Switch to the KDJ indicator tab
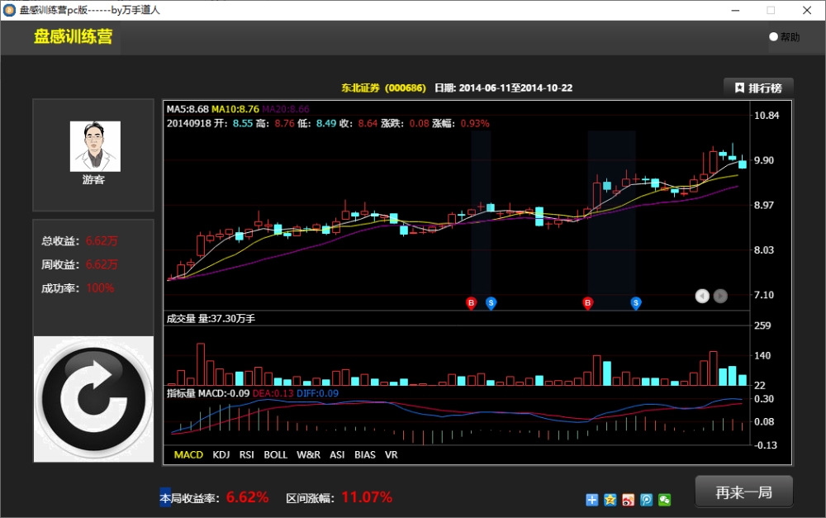Screen dimensions: 826x518 pyautogui.click(x=221, y=454)
